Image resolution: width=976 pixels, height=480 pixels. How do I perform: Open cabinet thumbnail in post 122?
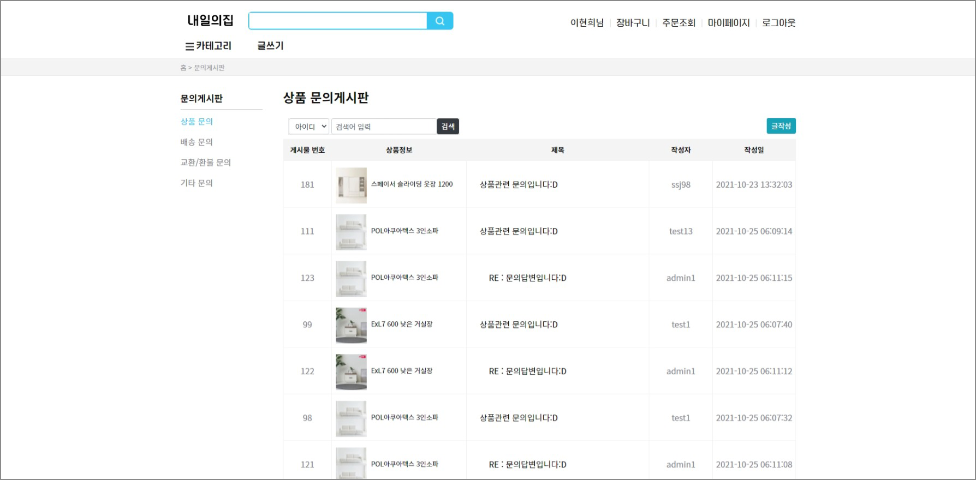tap(351, 372)
